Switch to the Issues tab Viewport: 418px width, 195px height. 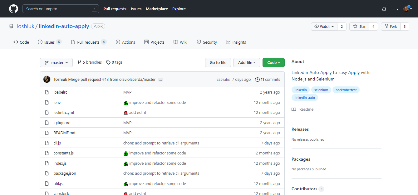click(x=49, y=42)
